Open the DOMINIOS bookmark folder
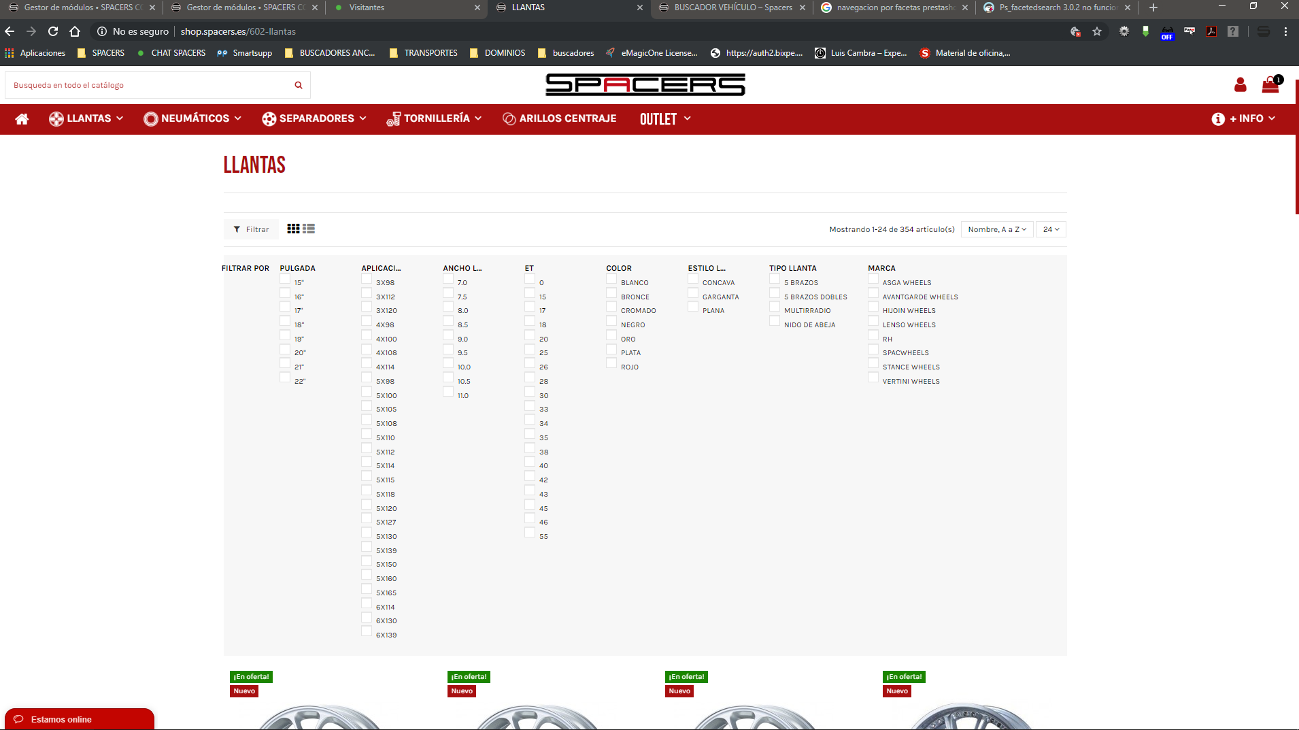The height and width of the screenshot is (730, 1299). tap(497, 53)
